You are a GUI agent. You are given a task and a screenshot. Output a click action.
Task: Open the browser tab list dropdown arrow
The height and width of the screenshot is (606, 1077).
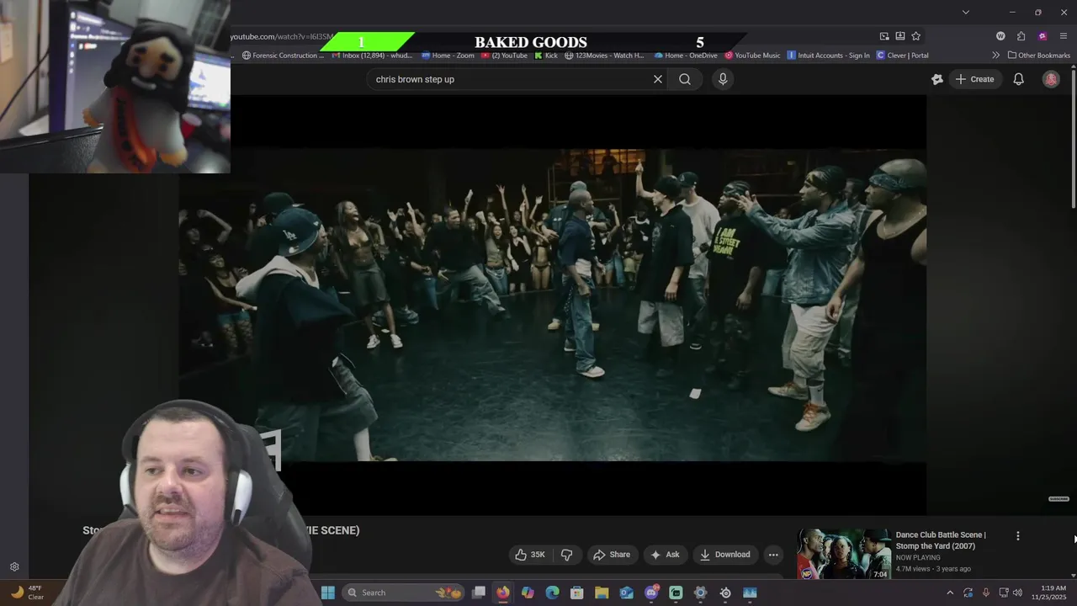966,12
